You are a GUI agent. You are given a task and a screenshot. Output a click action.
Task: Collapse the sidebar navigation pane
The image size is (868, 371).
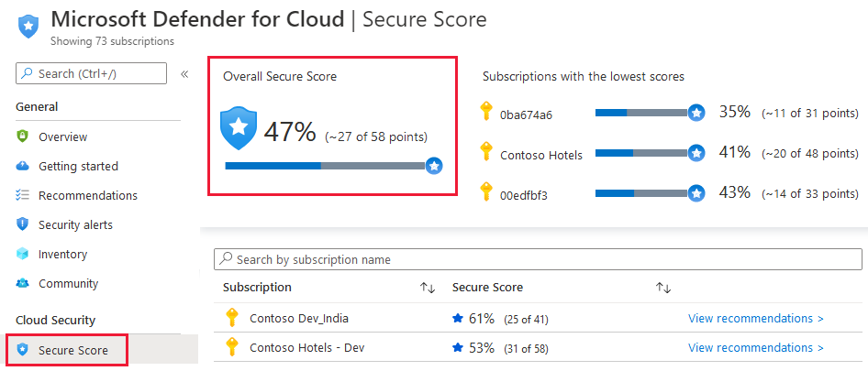(x=184, y=74)
